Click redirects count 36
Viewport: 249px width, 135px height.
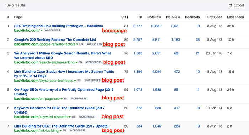(198, 40)
